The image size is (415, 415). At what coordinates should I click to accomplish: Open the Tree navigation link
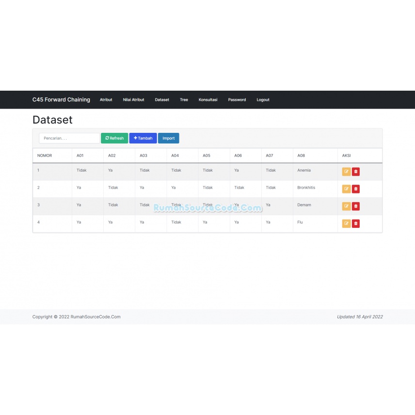coord(184,100)
